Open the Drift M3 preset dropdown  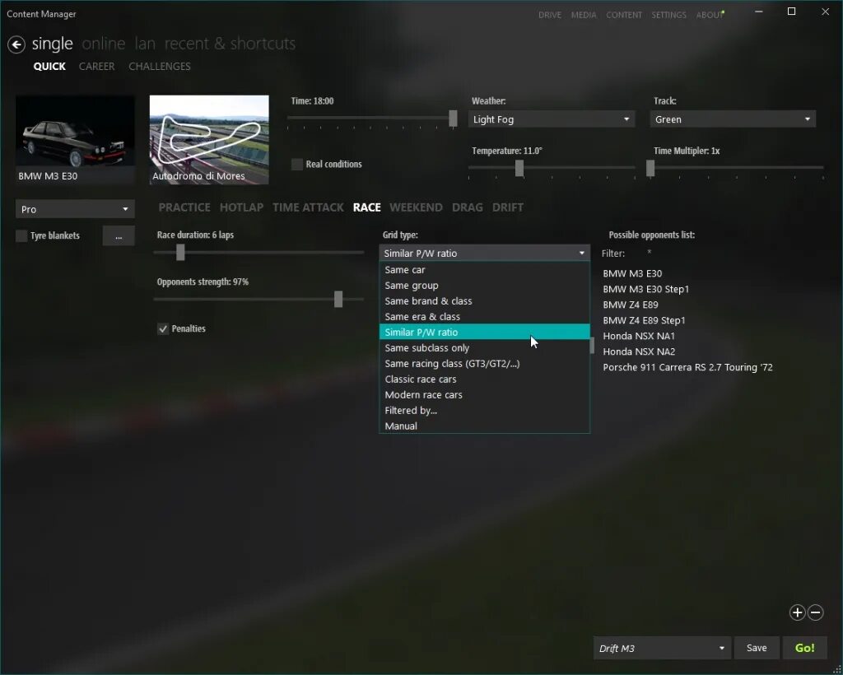(662, 648)
